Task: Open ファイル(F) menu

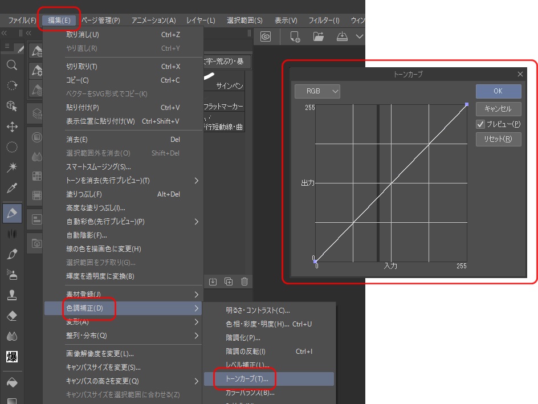Action: (22, 21)
